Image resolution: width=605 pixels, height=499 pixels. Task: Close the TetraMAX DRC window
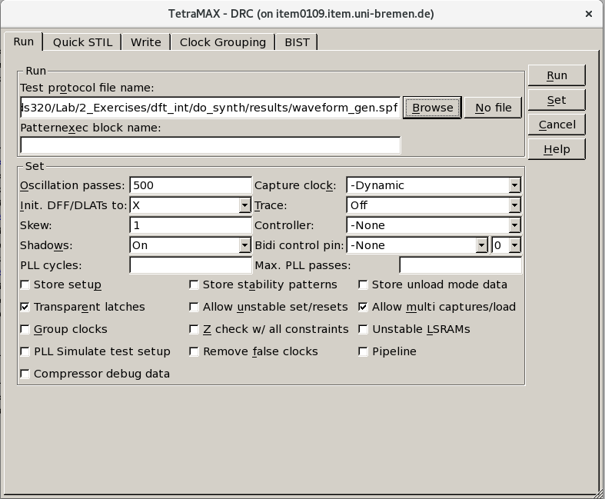[x=588, y=15]
